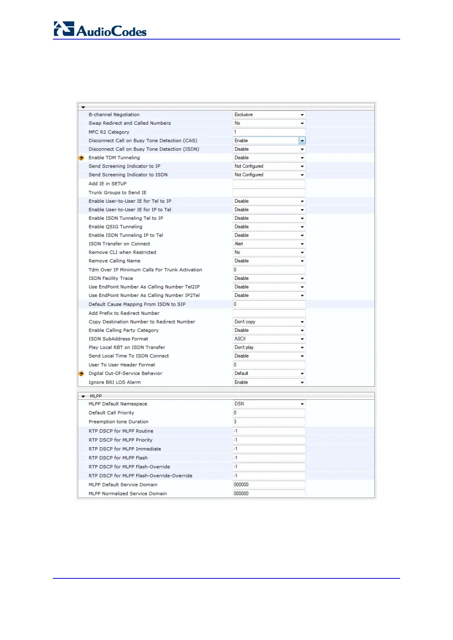
Task: Click the Preemption tone Duration field
Action: click(x=269, y=422)
